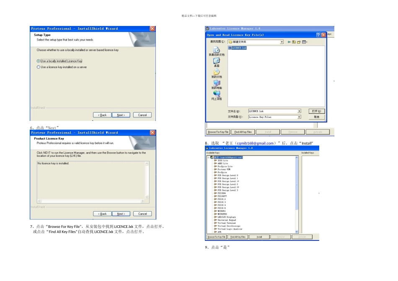This screenshot has width=398, height=281.
Task: Click Browse For Key File below Open dialog
Action: (218, 132)
